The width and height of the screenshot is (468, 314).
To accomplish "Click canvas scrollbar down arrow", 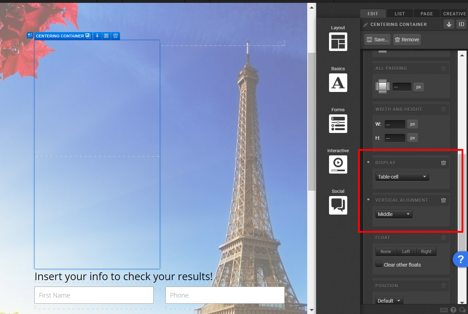I will coord(312,310).
